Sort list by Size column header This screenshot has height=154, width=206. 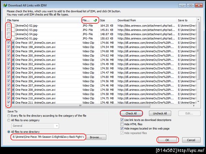tap(107, 20)
